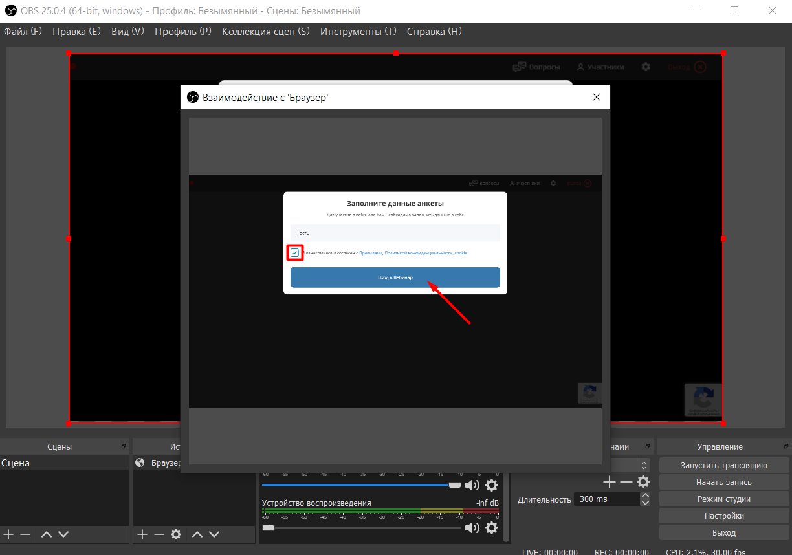
Task: Open the Правка menu
Action: pyautogui.click(x=76, y=32)
